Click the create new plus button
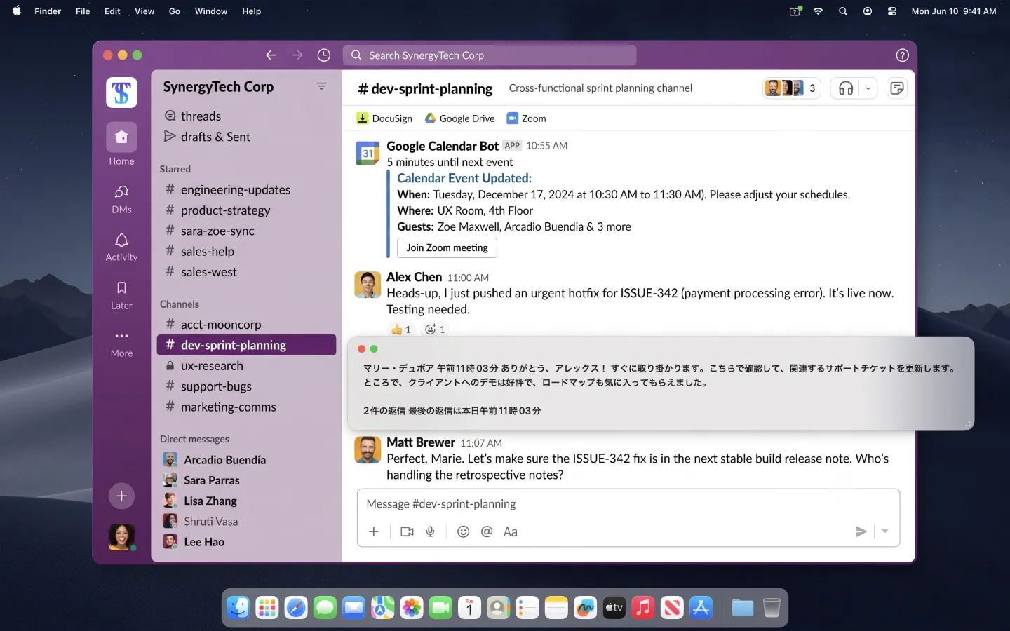The width and height of the screenshot is (1010, 631). click(x=121, y=496)
